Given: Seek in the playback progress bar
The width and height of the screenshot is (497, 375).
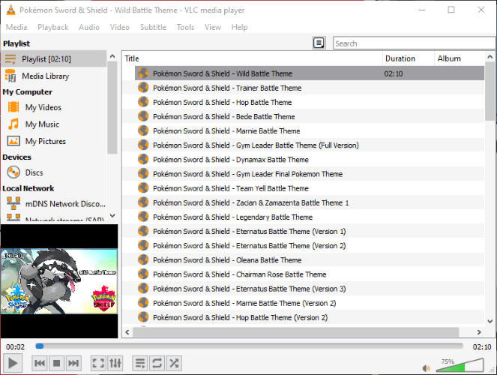Looking at the screenshot, I should pyautogui.click(x=249, y=346).
